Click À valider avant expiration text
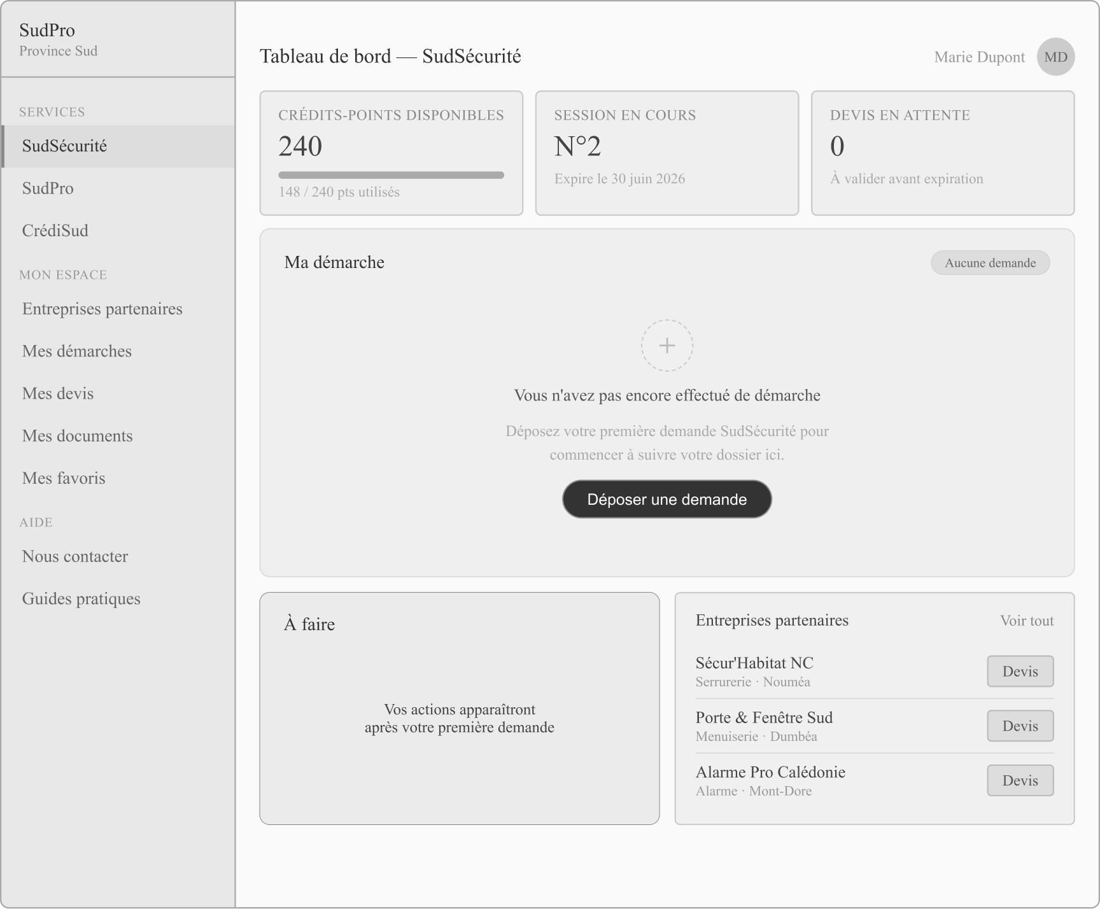The height and width of the screenshot is (909, 1100). [906, 179]
